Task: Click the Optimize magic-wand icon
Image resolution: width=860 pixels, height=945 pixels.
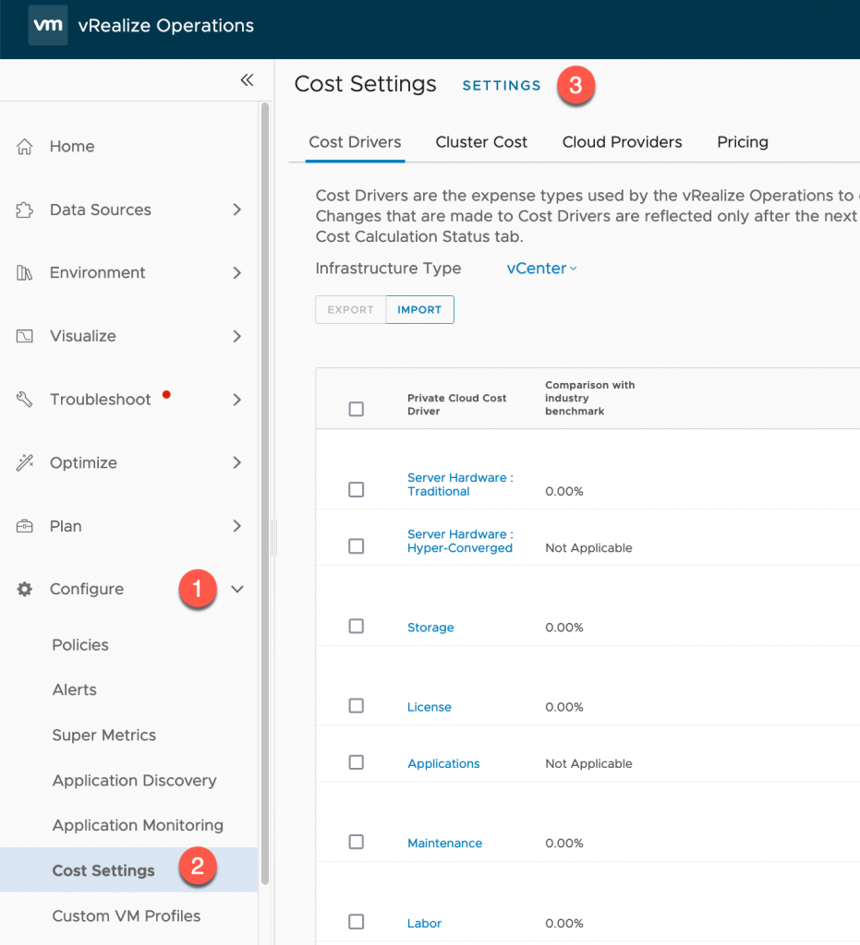Action: pyautogui.click(x=25, y=462)
